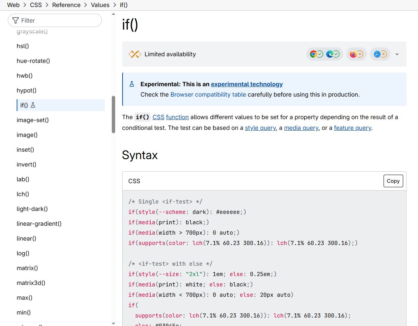Open the media query link

[301, 128]
